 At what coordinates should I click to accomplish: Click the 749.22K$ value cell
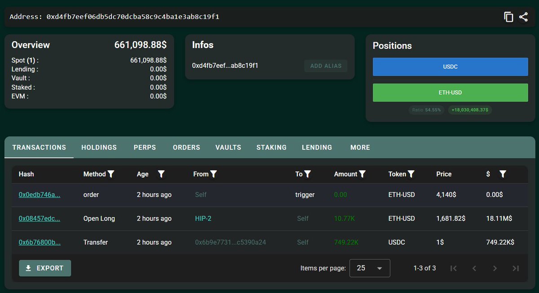(500, 242)
